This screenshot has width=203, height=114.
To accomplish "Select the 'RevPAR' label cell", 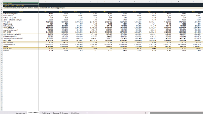I will (21, 51).
